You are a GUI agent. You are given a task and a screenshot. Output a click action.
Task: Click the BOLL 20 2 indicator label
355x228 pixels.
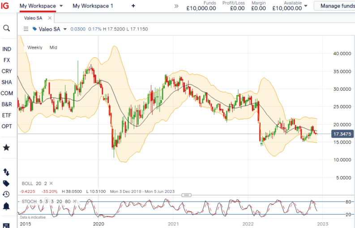coord(34,183)
